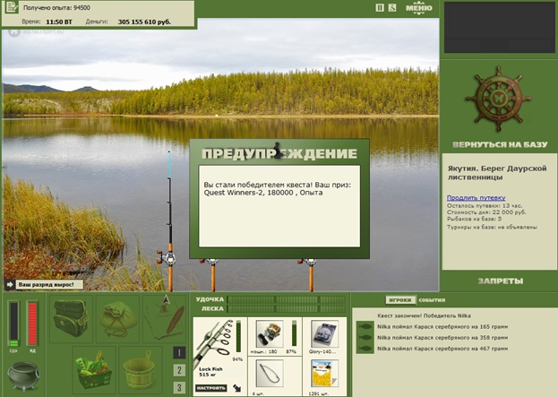Click the wooden bucket icon
The width and height of the screenshot is (558, 397).
click(x=140, y=368)
